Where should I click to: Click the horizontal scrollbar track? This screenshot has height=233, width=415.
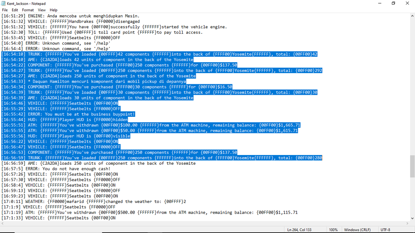point(205,223)
